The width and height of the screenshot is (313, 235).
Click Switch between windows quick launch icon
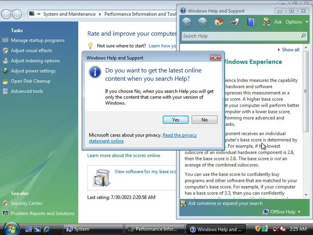(x=38, y=229)
